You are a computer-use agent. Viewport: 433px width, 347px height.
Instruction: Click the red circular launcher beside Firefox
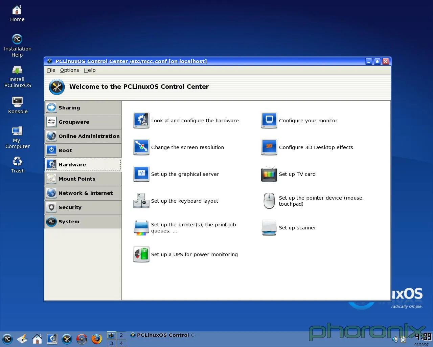pos(82,339)
